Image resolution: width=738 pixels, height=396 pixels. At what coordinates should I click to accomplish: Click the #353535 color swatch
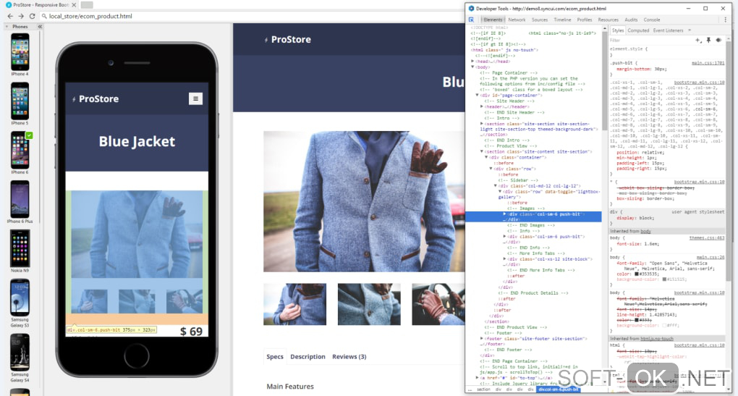click(636, 274)
